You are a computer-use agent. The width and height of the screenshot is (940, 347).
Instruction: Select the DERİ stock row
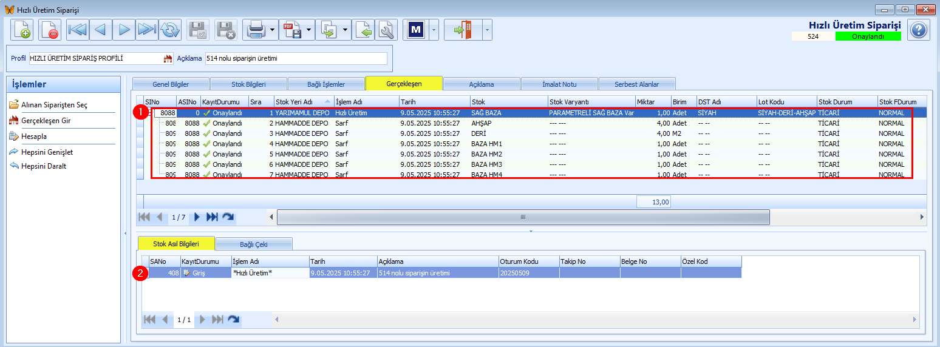508,133
